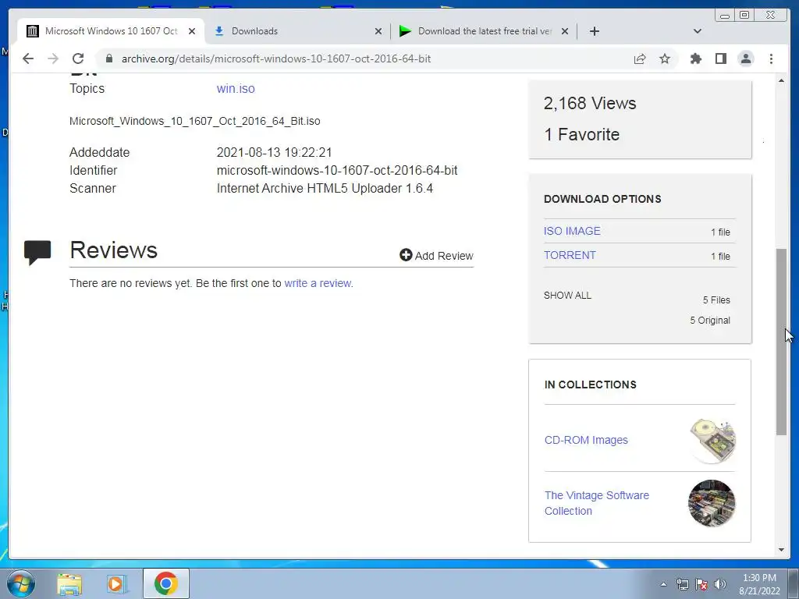Open the CD-ROM Images collection
799x599 pixels.
(x=586, y=440)
